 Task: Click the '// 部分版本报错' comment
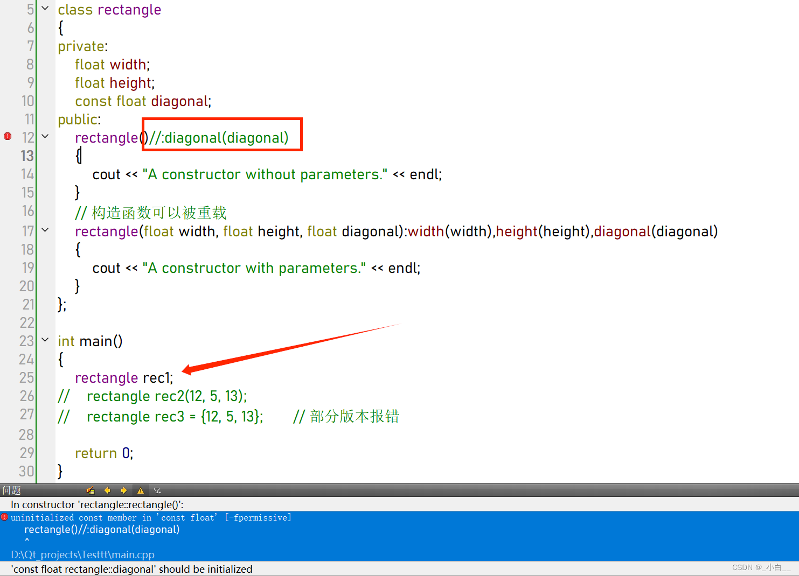(x=346, y=417)
